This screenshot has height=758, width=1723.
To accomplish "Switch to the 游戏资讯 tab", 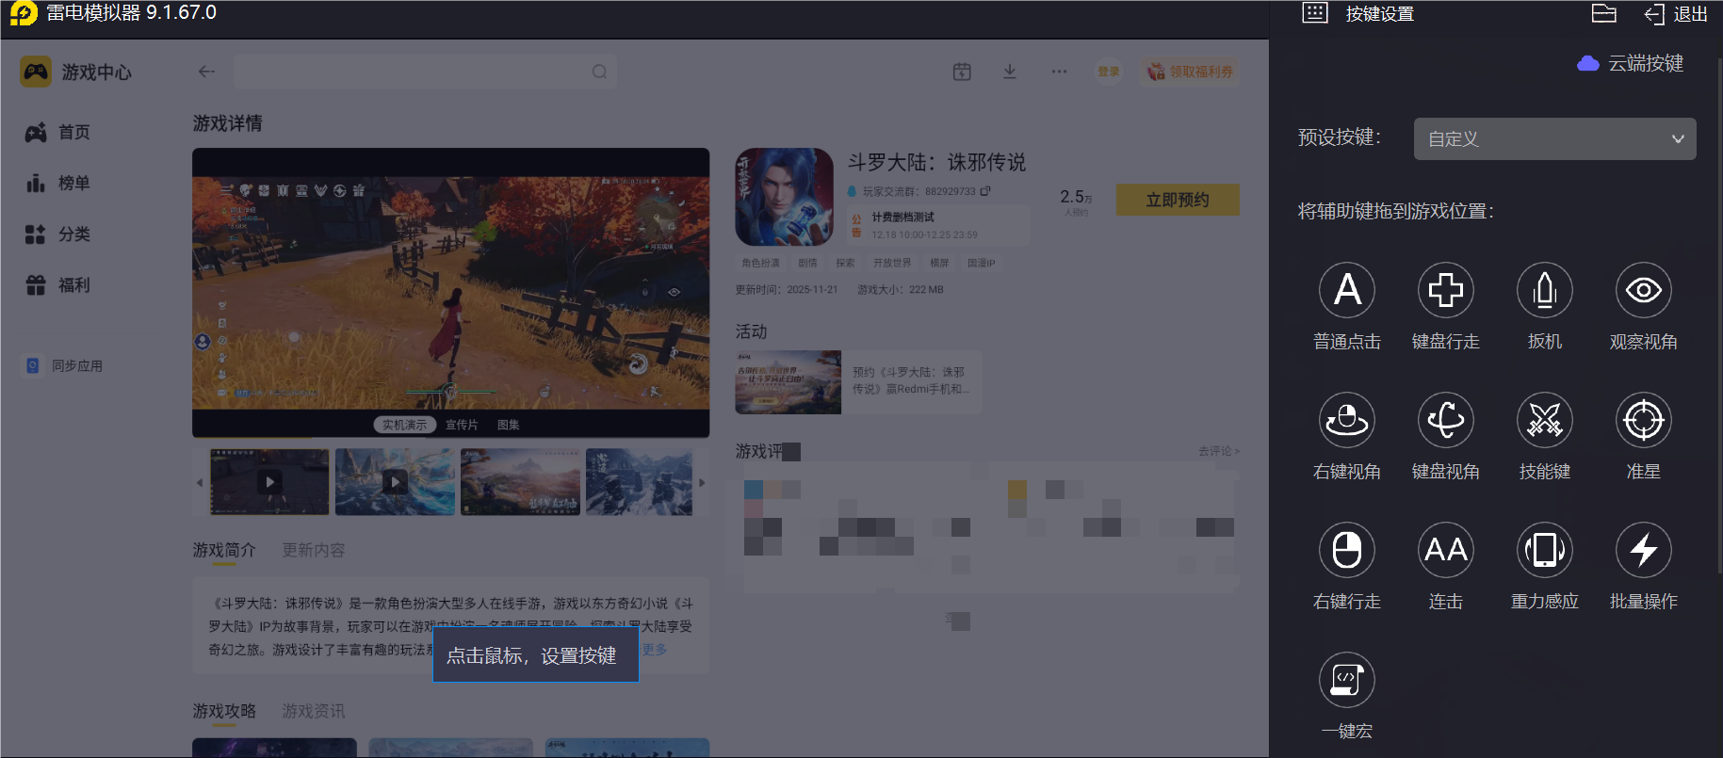I will point(314,711).
